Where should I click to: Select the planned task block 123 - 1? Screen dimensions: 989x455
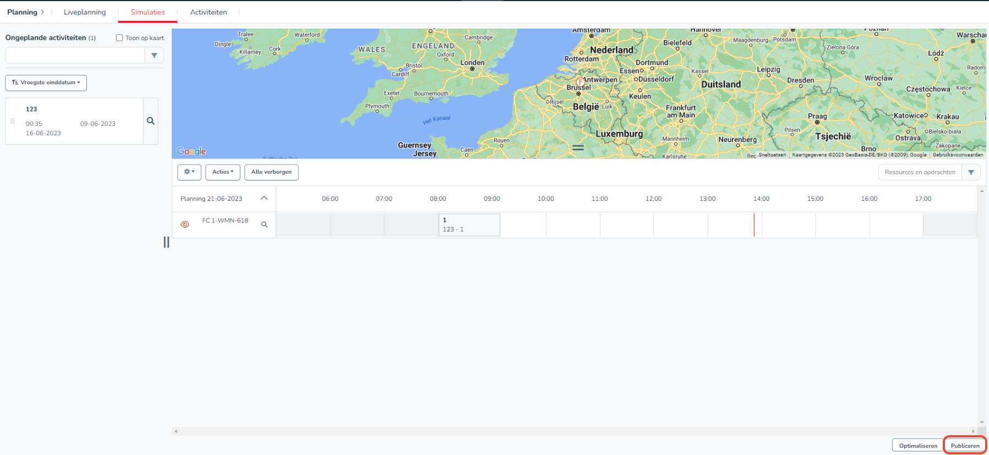(469, 224)
